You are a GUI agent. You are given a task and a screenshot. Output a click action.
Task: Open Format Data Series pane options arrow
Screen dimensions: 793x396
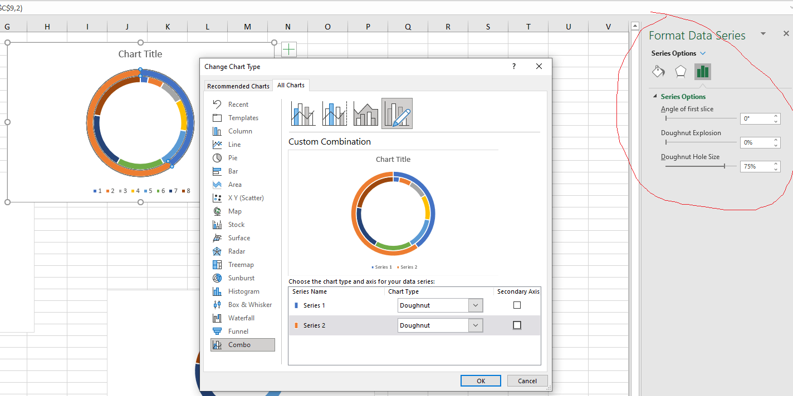(763, 34)
